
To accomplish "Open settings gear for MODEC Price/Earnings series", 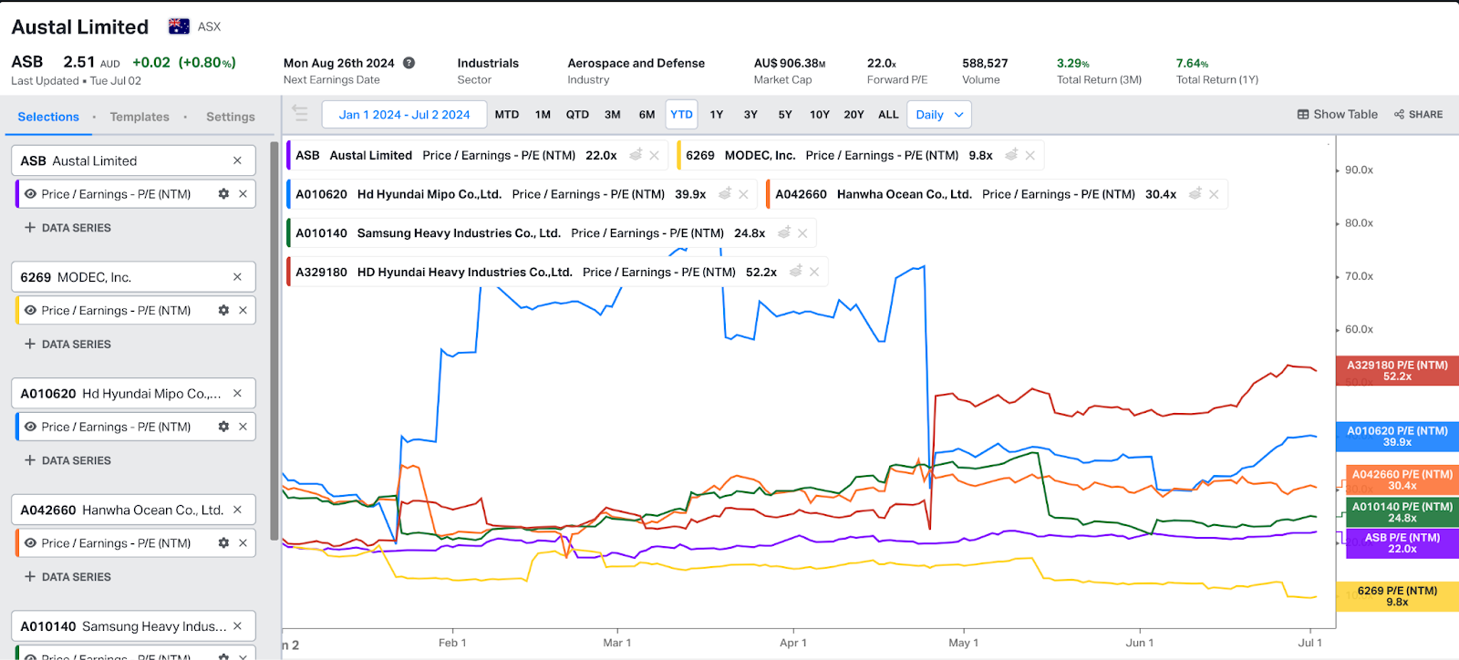I will [223, 311].
